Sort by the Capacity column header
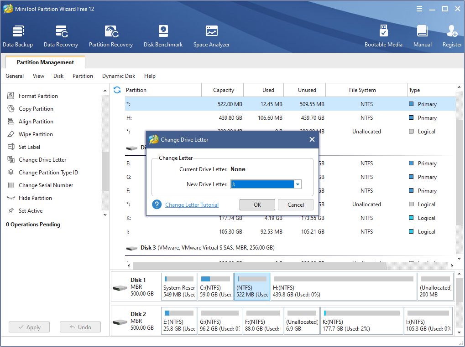 pos(223,90)
